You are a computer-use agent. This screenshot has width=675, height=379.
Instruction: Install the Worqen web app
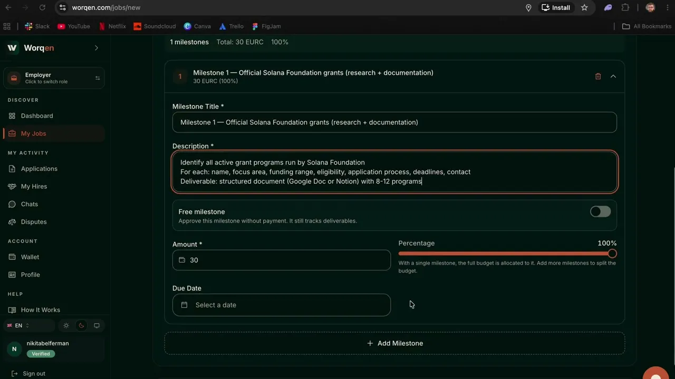pos(556,7)
